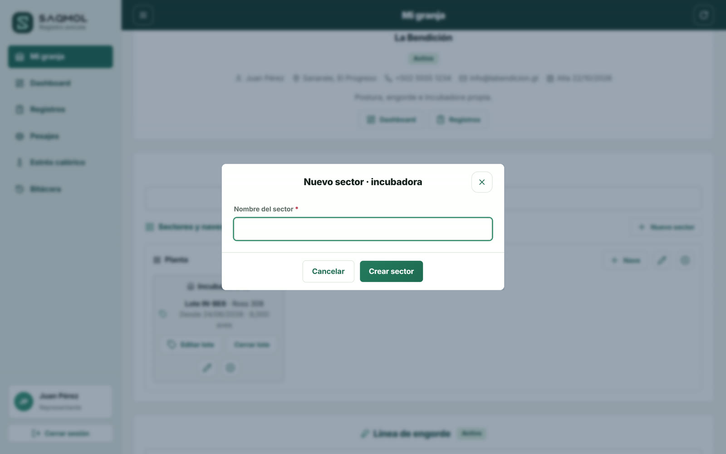Close the Nuevo sector dialog with X
The width and height of the screenshot is (726, 454).
[x=482, y=182]
